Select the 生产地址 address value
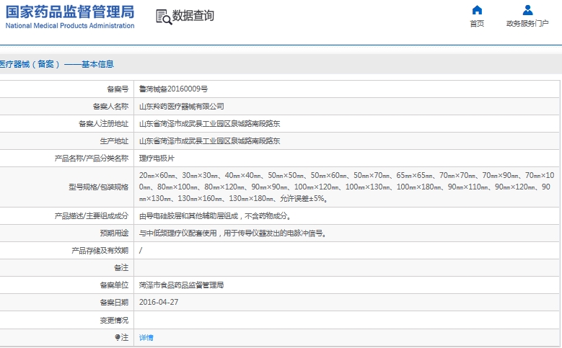562x348 pixels. [209, 141]
